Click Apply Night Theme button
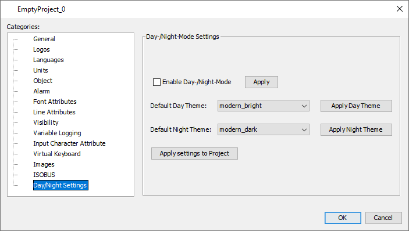Image resolution: width=409 pixels, height=231 pixels. [356, 129]
